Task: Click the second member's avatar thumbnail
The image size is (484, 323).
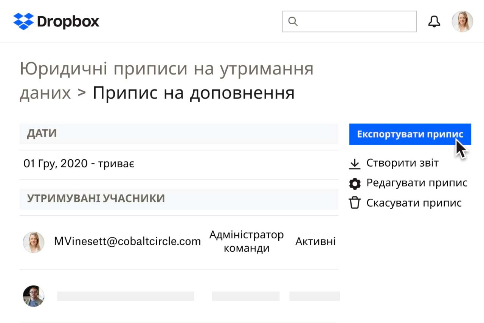Action: click(x=33, y=297)
